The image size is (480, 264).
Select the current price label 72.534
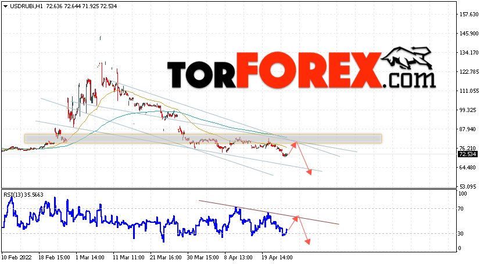point(467,154)
